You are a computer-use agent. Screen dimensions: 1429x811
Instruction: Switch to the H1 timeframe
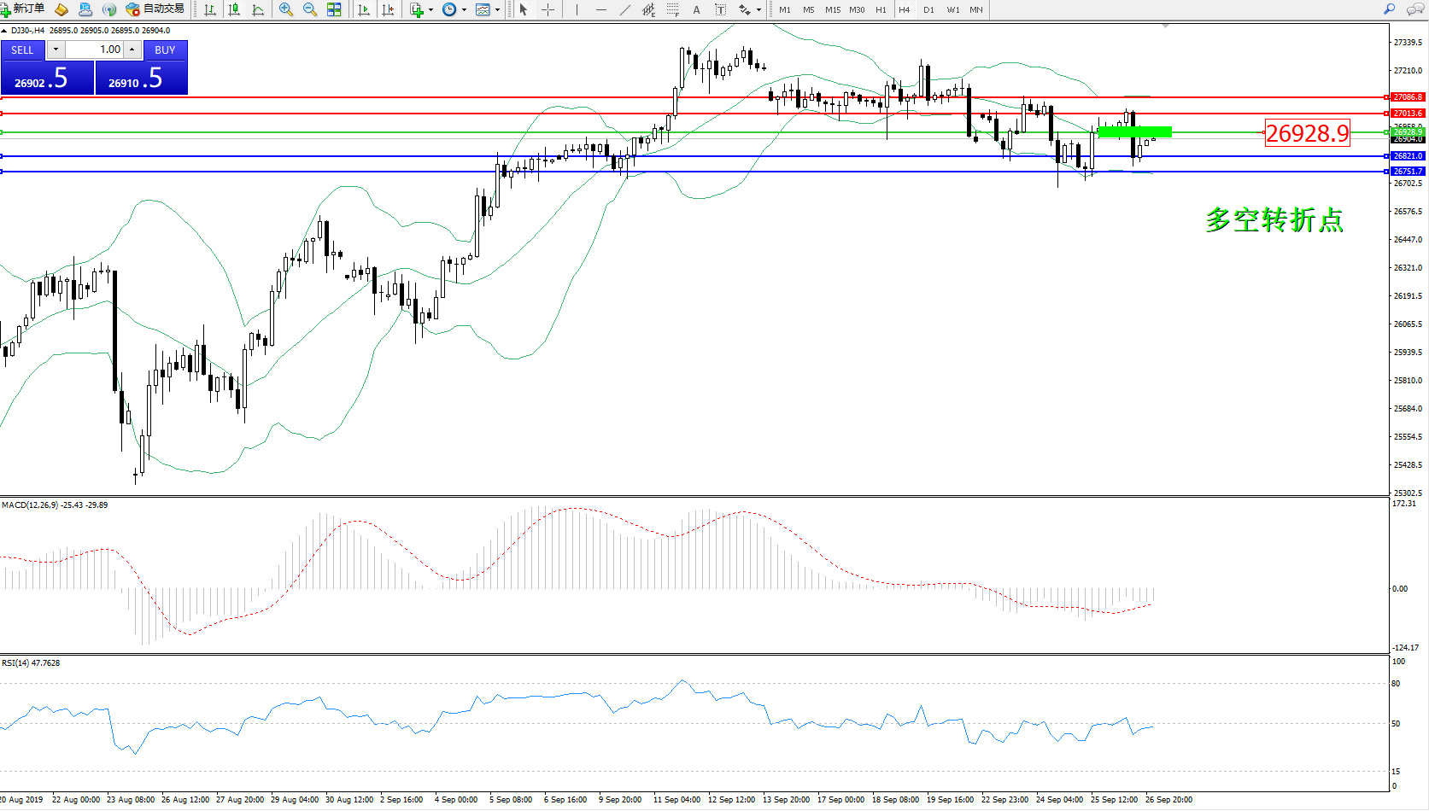[881, 10]
